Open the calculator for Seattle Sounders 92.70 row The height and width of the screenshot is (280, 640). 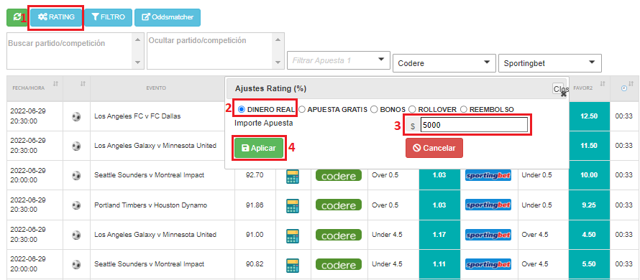pos(292,176)
